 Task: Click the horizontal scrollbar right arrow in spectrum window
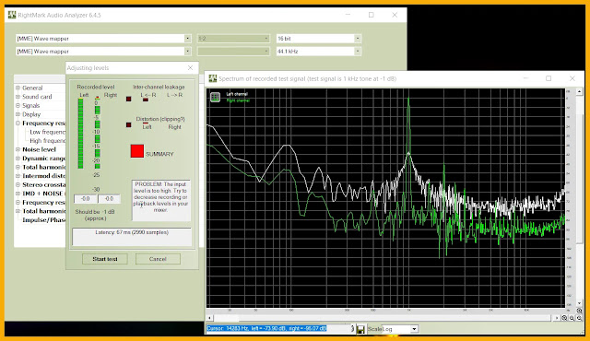(x=557, y=318)
